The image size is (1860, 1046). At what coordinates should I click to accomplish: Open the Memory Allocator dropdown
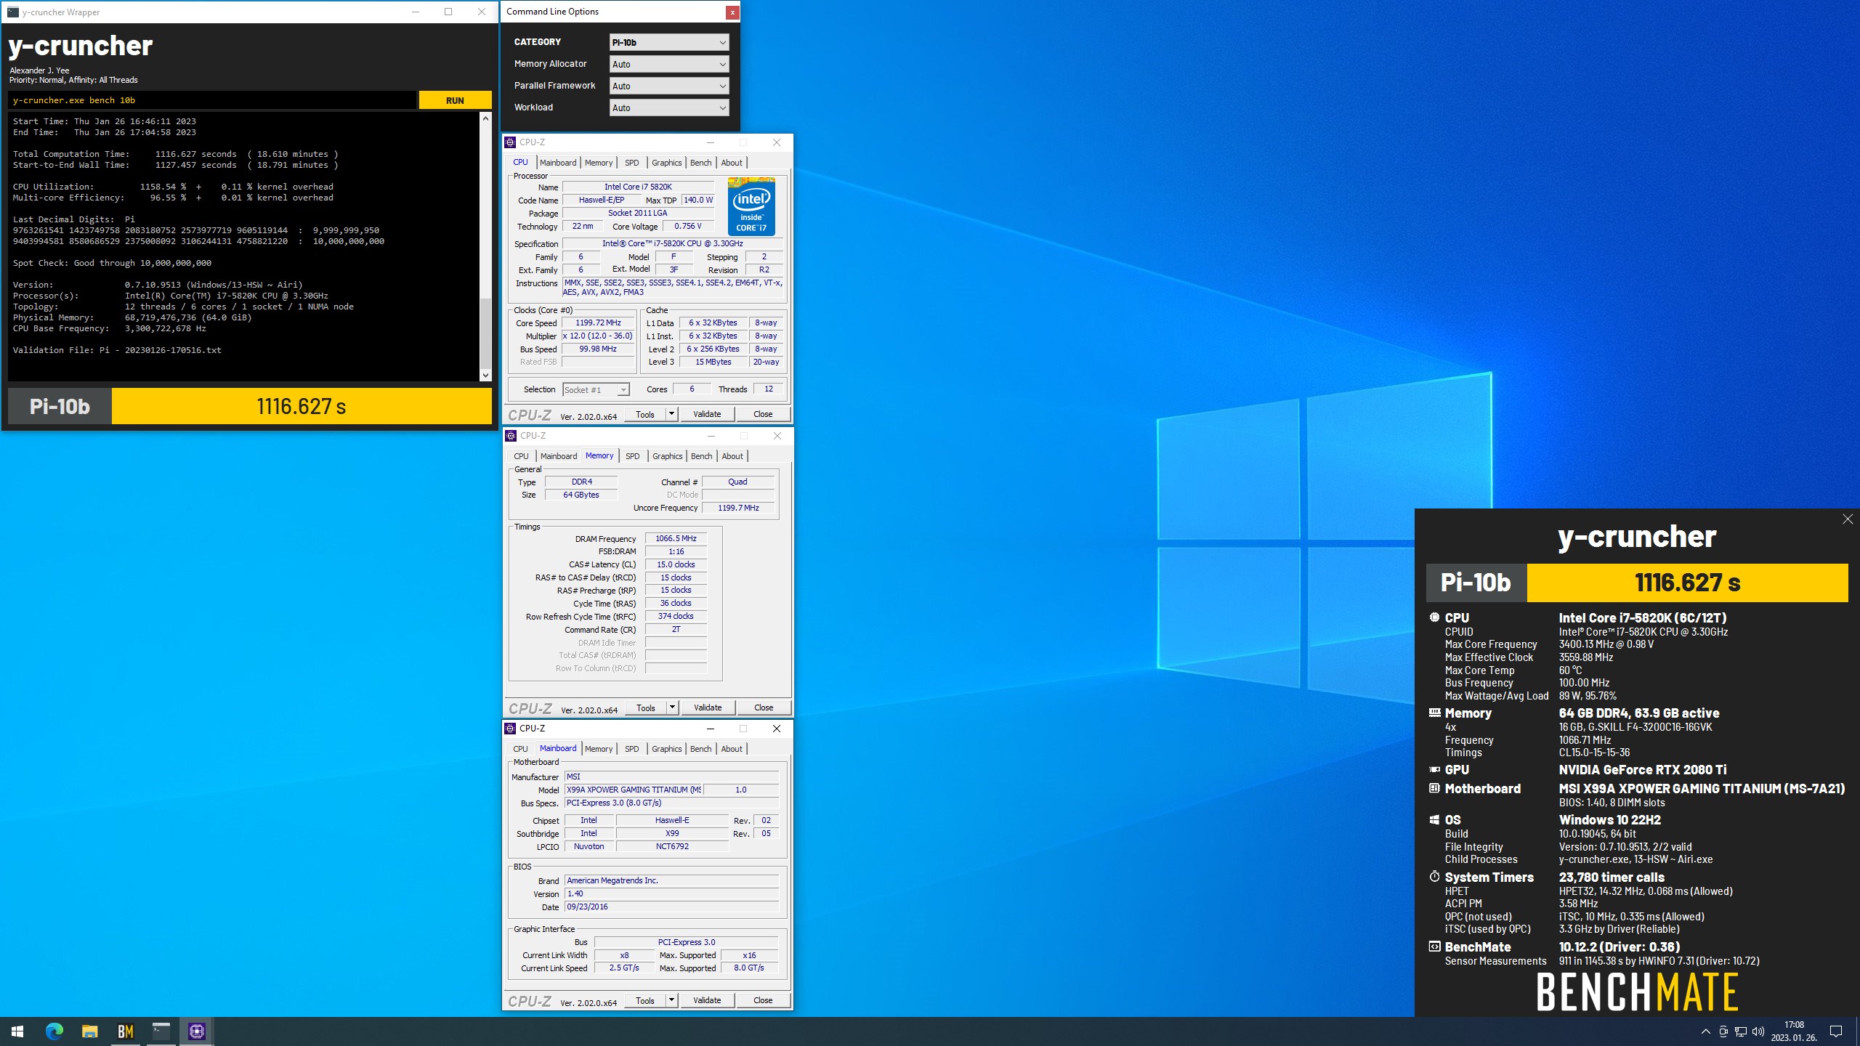pyautogui.click(x=668, y=64)
